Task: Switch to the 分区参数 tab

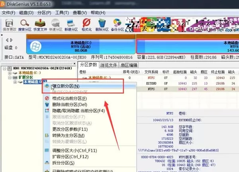Action: [88, 65]
